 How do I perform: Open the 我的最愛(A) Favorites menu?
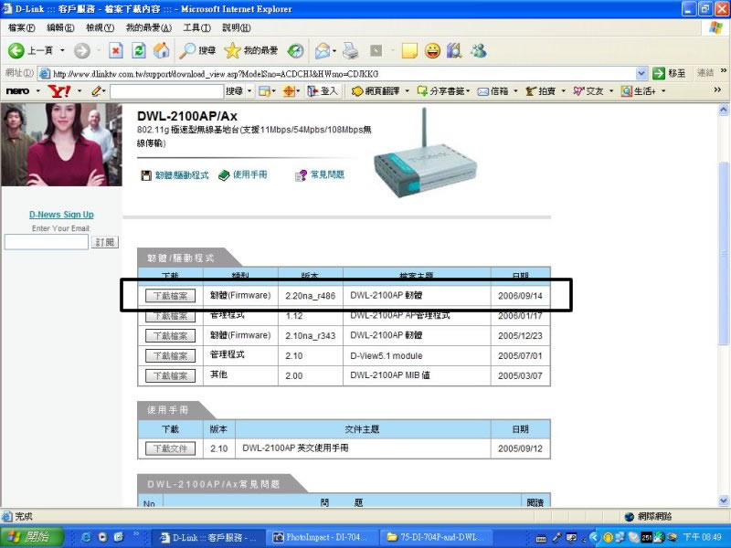149,28
